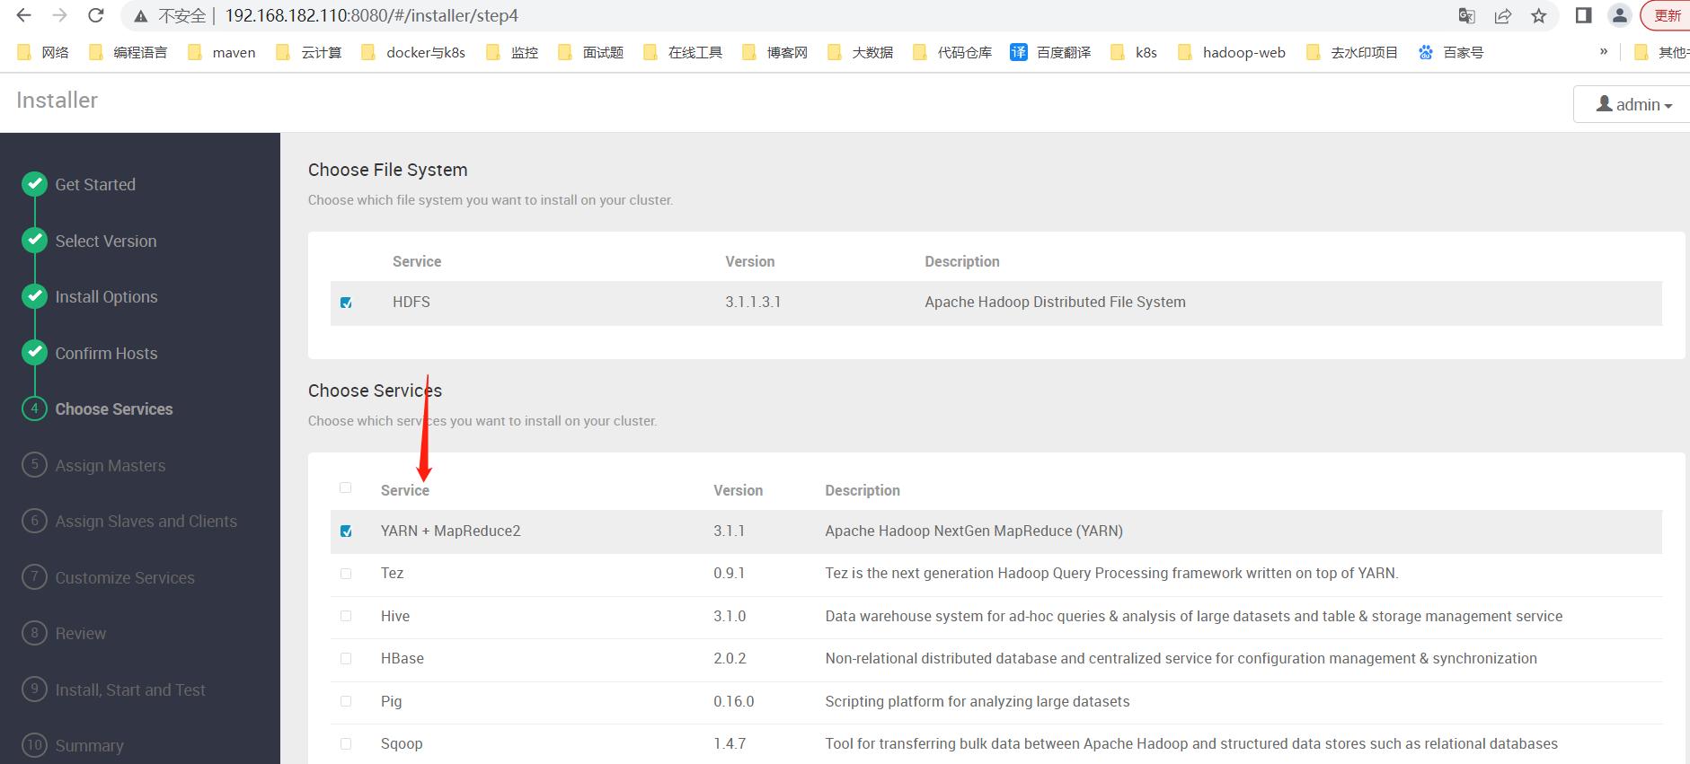Go to the Select Version step
This screenshot has width=1690, height=764.
click(x=105, y=241)
